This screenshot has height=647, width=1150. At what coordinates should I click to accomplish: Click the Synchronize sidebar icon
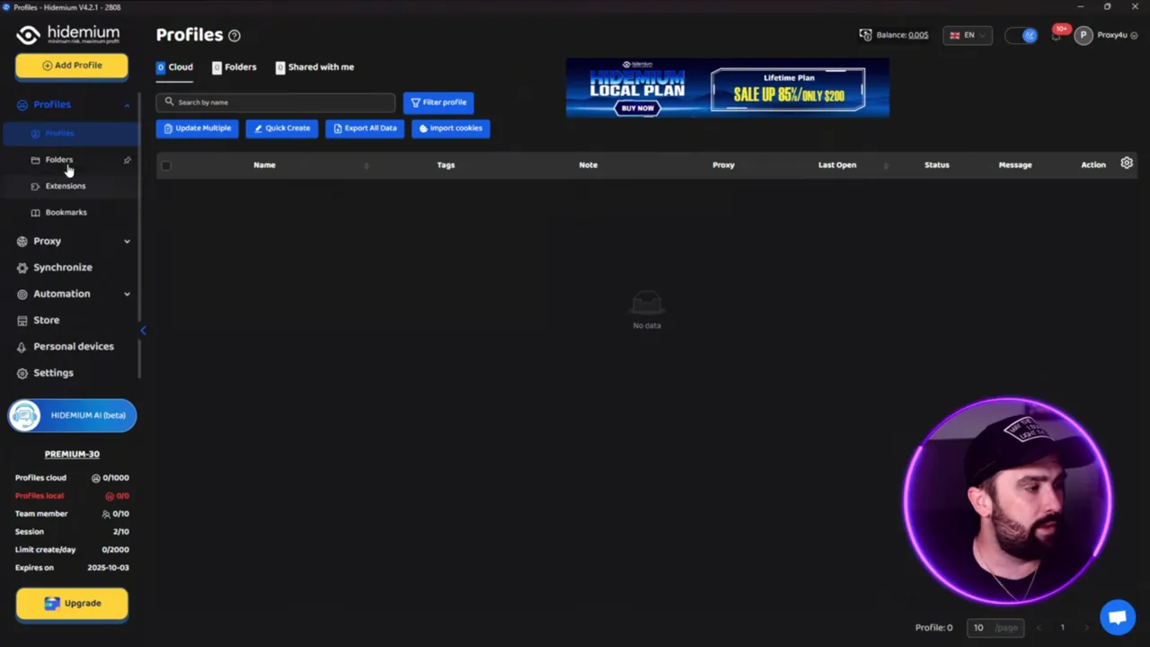coord(22,267)
